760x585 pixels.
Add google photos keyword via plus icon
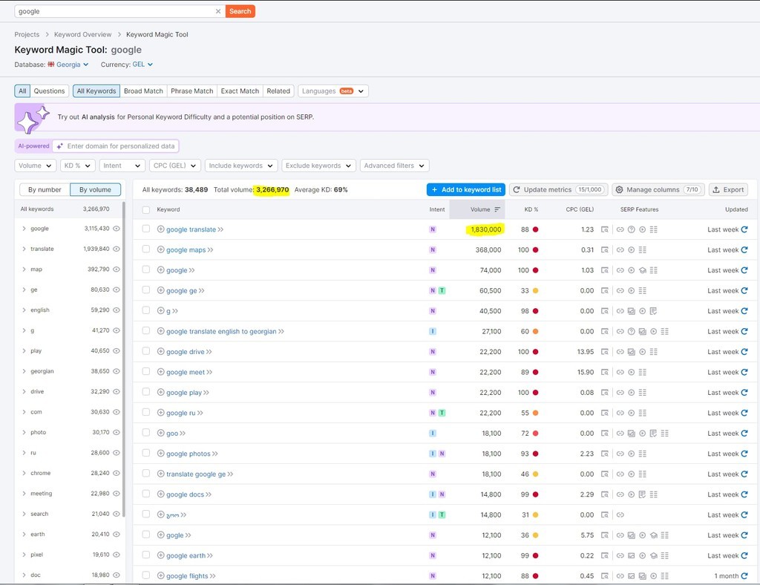160,454
